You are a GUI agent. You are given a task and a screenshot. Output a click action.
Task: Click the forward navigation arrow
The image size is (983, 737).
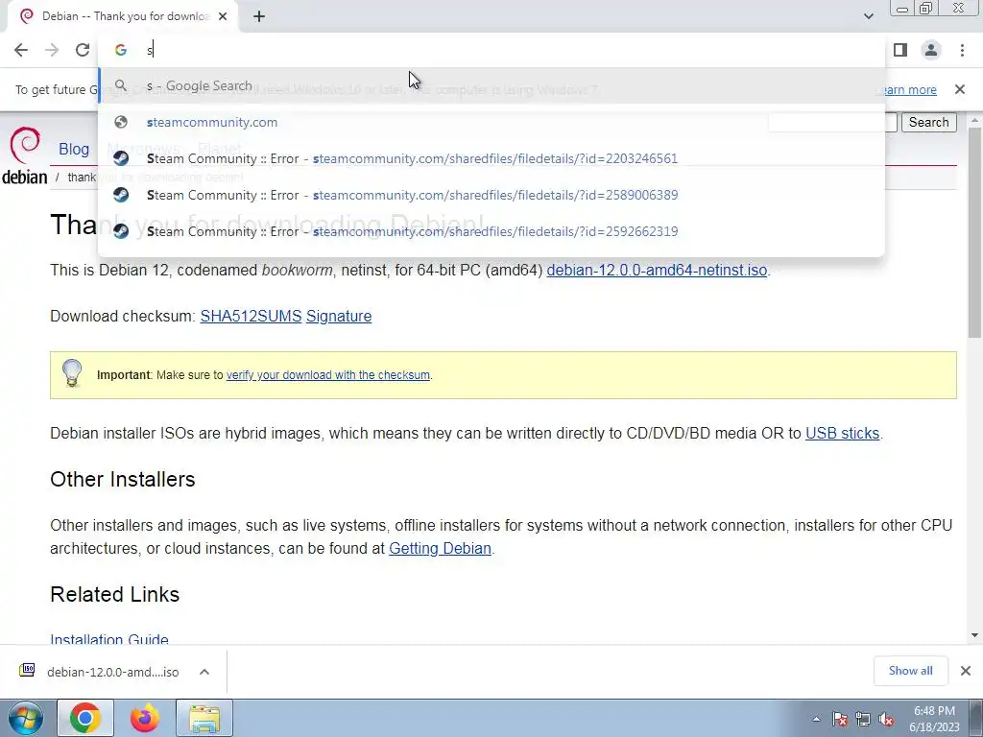52,50
